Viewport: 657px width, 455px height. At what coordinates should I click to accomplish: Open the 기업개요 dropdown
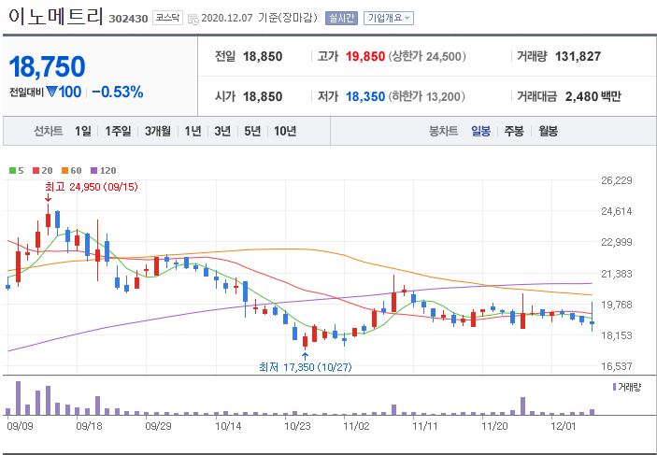click(389, 18)
